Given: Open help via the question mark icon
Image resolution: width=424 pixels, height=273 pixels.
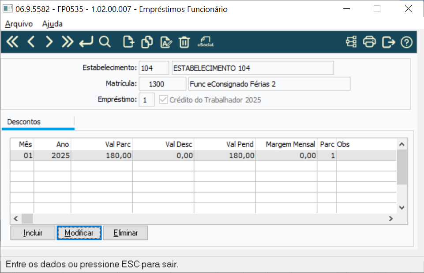Looking at the screenshot, I should pyautogui.click(x=406, y=42).
